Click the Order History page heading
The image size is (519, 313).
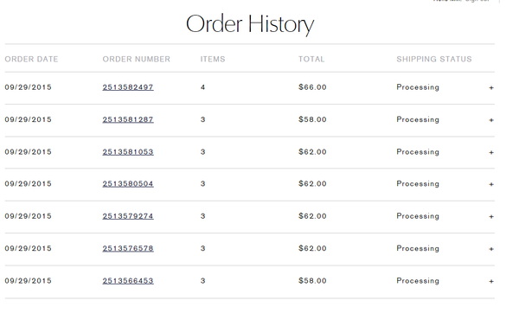point(250,24)
